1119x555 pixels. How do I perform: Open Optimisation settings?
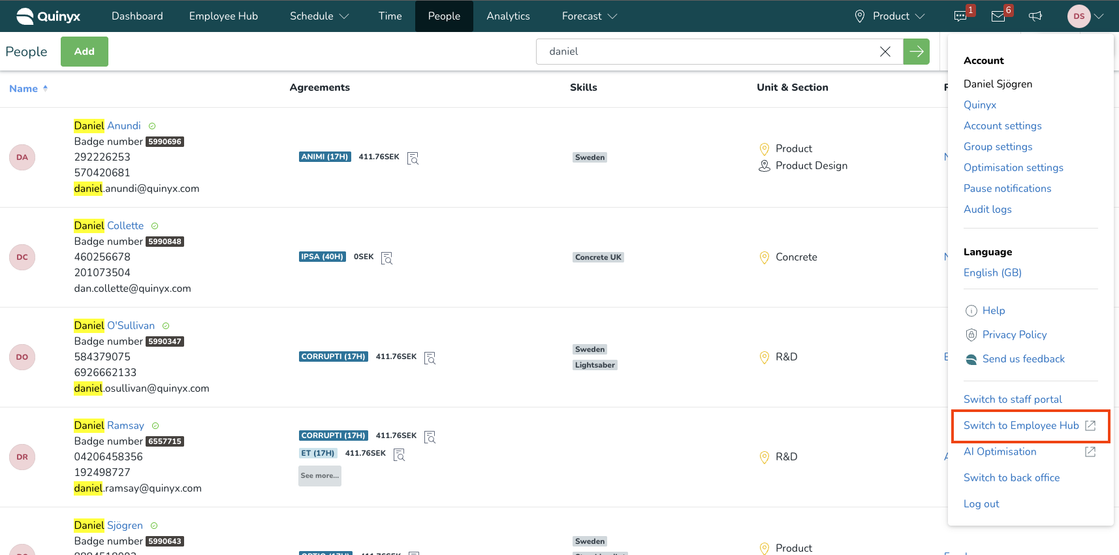(x=1013, y=168)
